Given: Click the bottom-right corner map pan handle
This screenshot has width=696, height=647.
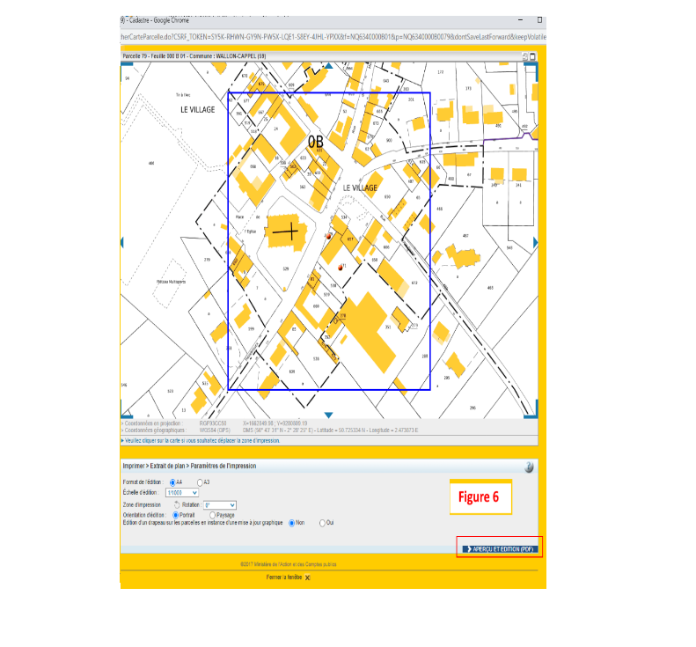Looking at the screenshot, I should point(531,410).
